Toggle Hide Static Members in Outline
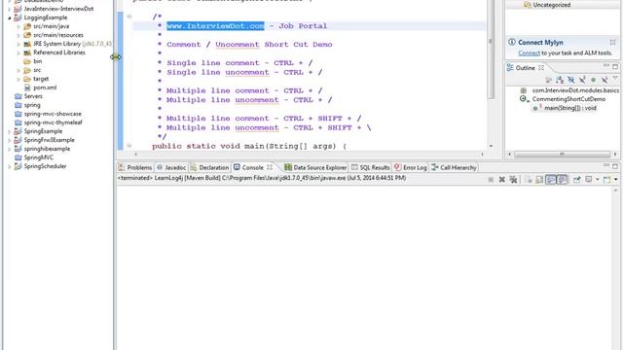Viewport: 623px width, 350px height. pyautogui.click(x=582, y=80)
